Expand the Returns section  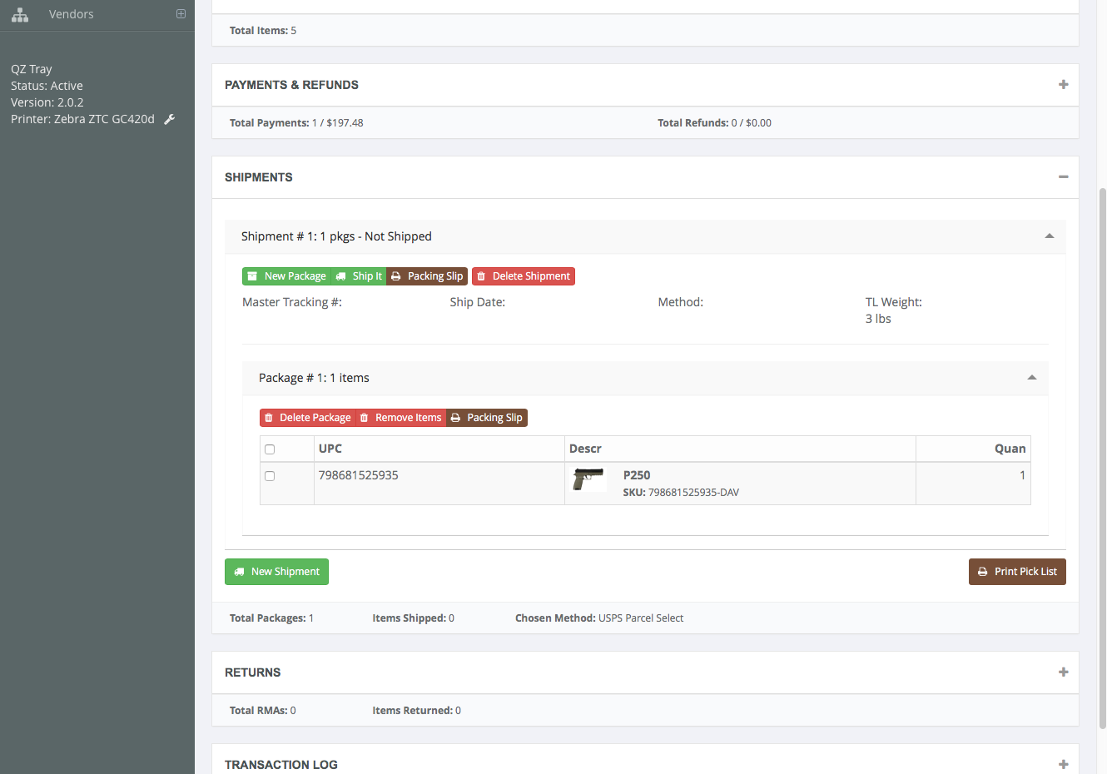[1063, 672]
